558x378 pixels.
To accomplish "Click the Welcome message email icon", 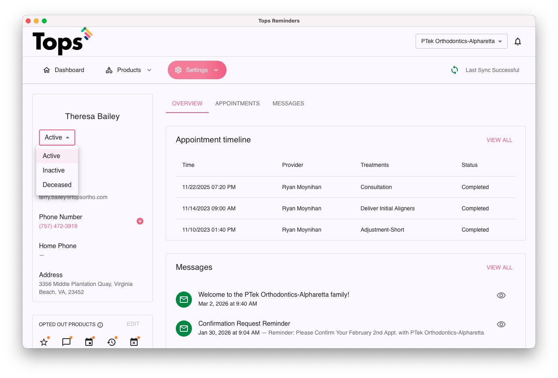I will tap(184, 300).
